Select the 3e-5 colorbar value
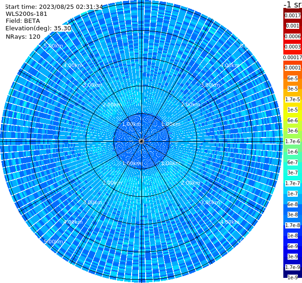 point(293,89)
